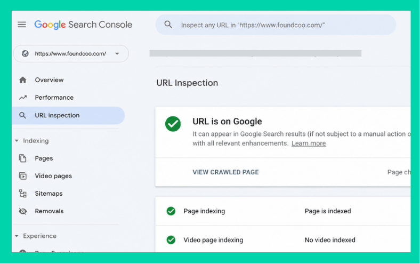Viewport: 420px width, 264px height.
Task: Click the Removals crossed-eye icon
Action: coord(23,211)
